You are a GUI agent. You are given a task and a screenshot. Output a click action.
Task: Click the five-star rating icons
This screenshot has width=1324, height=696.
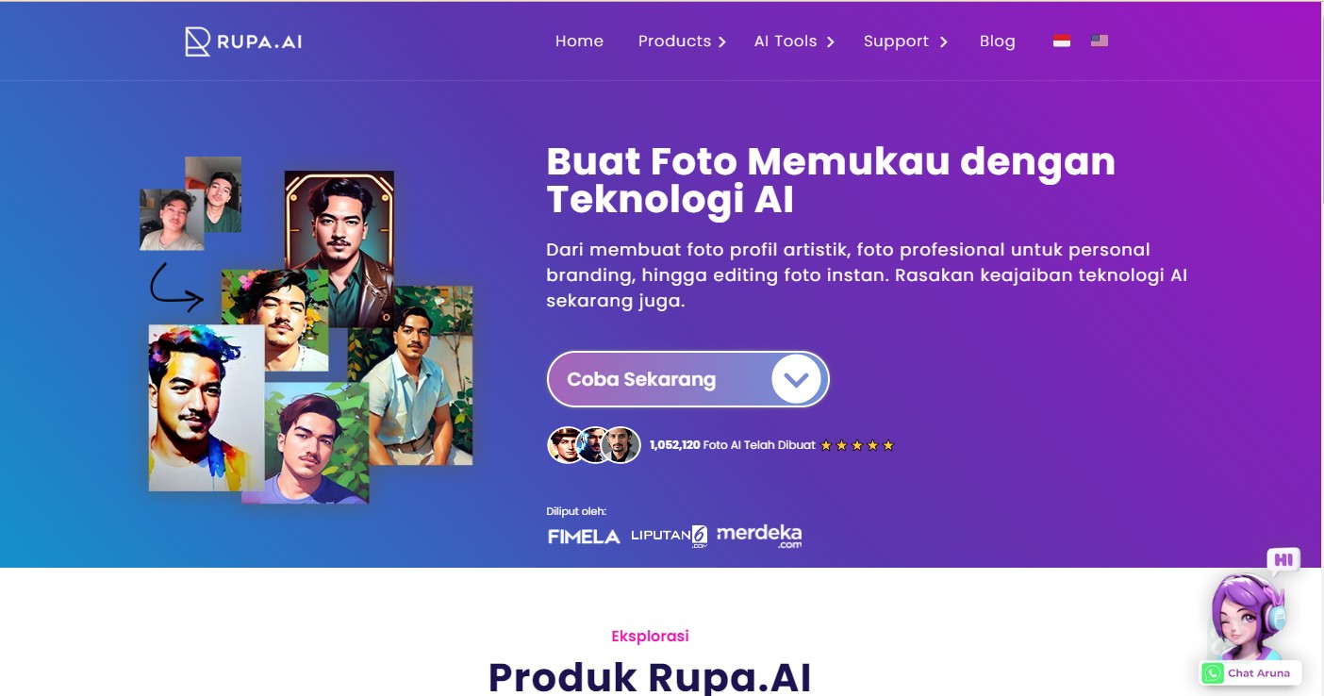pos(857,445)
